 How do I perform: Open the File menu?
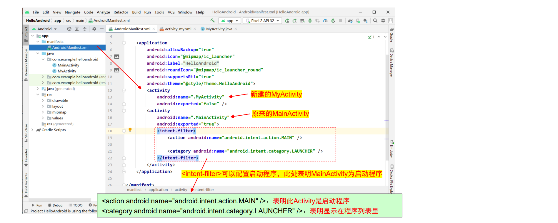coord(36,12)
